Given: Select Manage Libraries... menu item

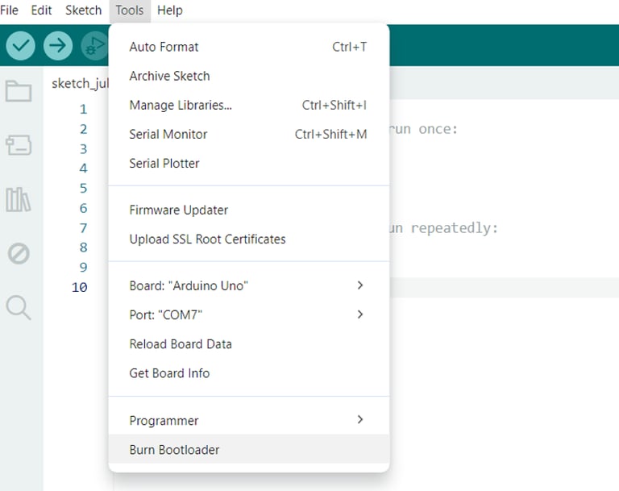Looking at the screenshot, I should pos(249,105).
